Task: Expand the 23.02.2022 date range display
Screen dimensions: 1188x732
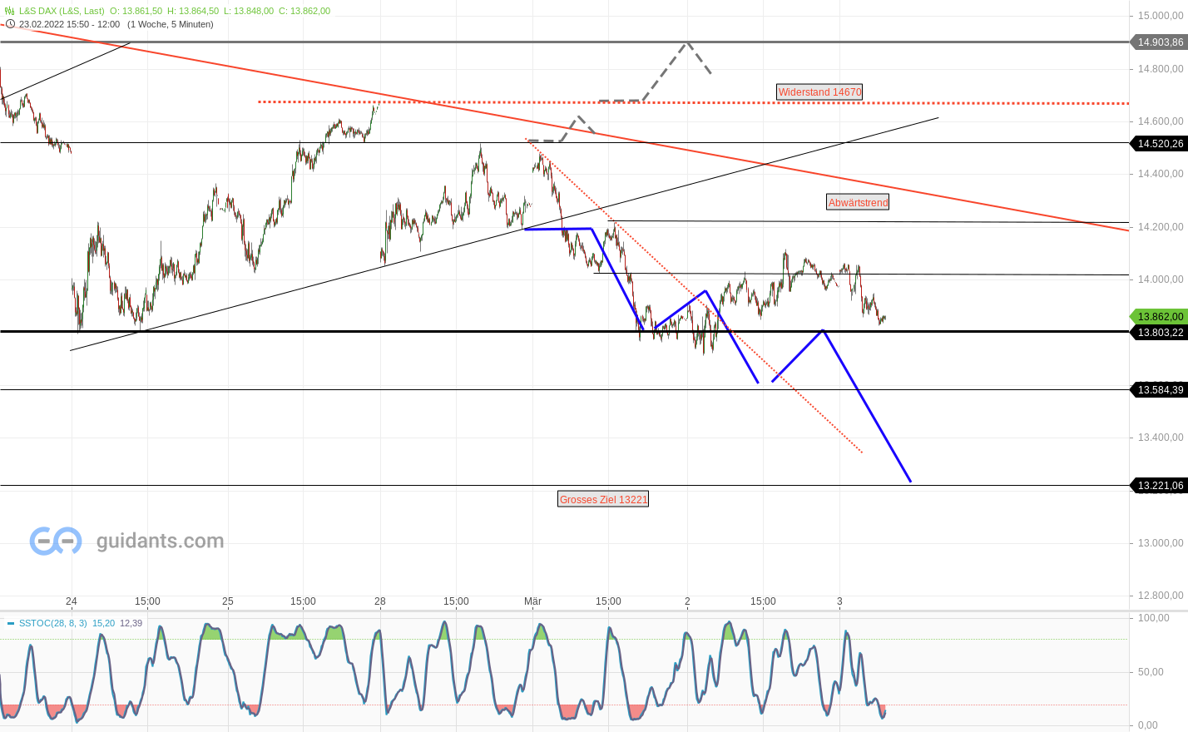Action: (x=71, y=24)
